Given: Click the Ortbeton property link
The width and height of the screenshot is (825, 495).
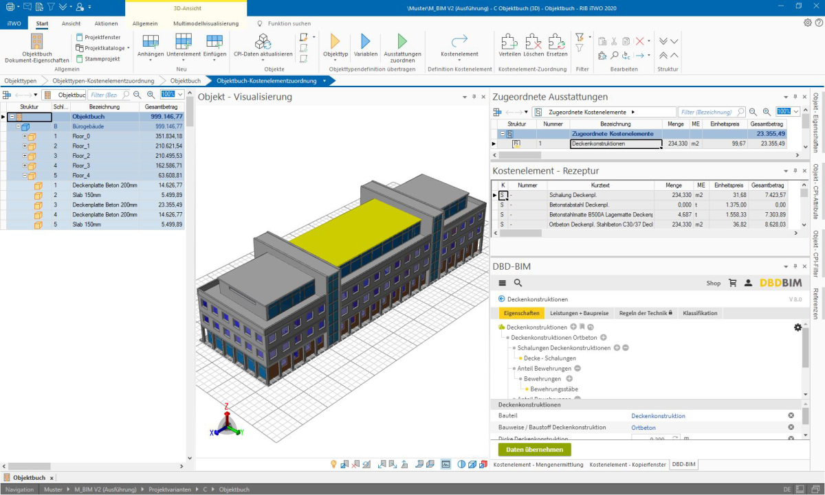Looking at the screenshot, I should [643, 428].
